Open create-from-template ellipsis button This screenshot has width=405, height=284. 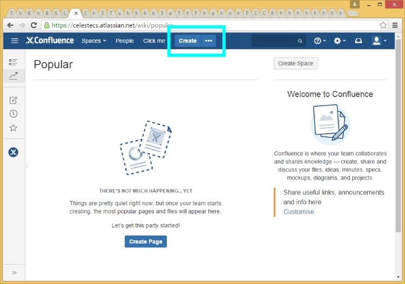[208, 41]
